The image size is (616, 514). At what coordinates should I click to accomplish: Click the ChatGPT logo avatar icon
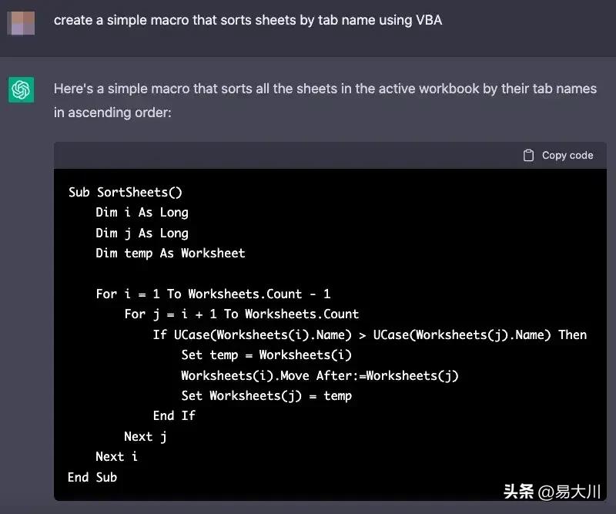[22, 90]
